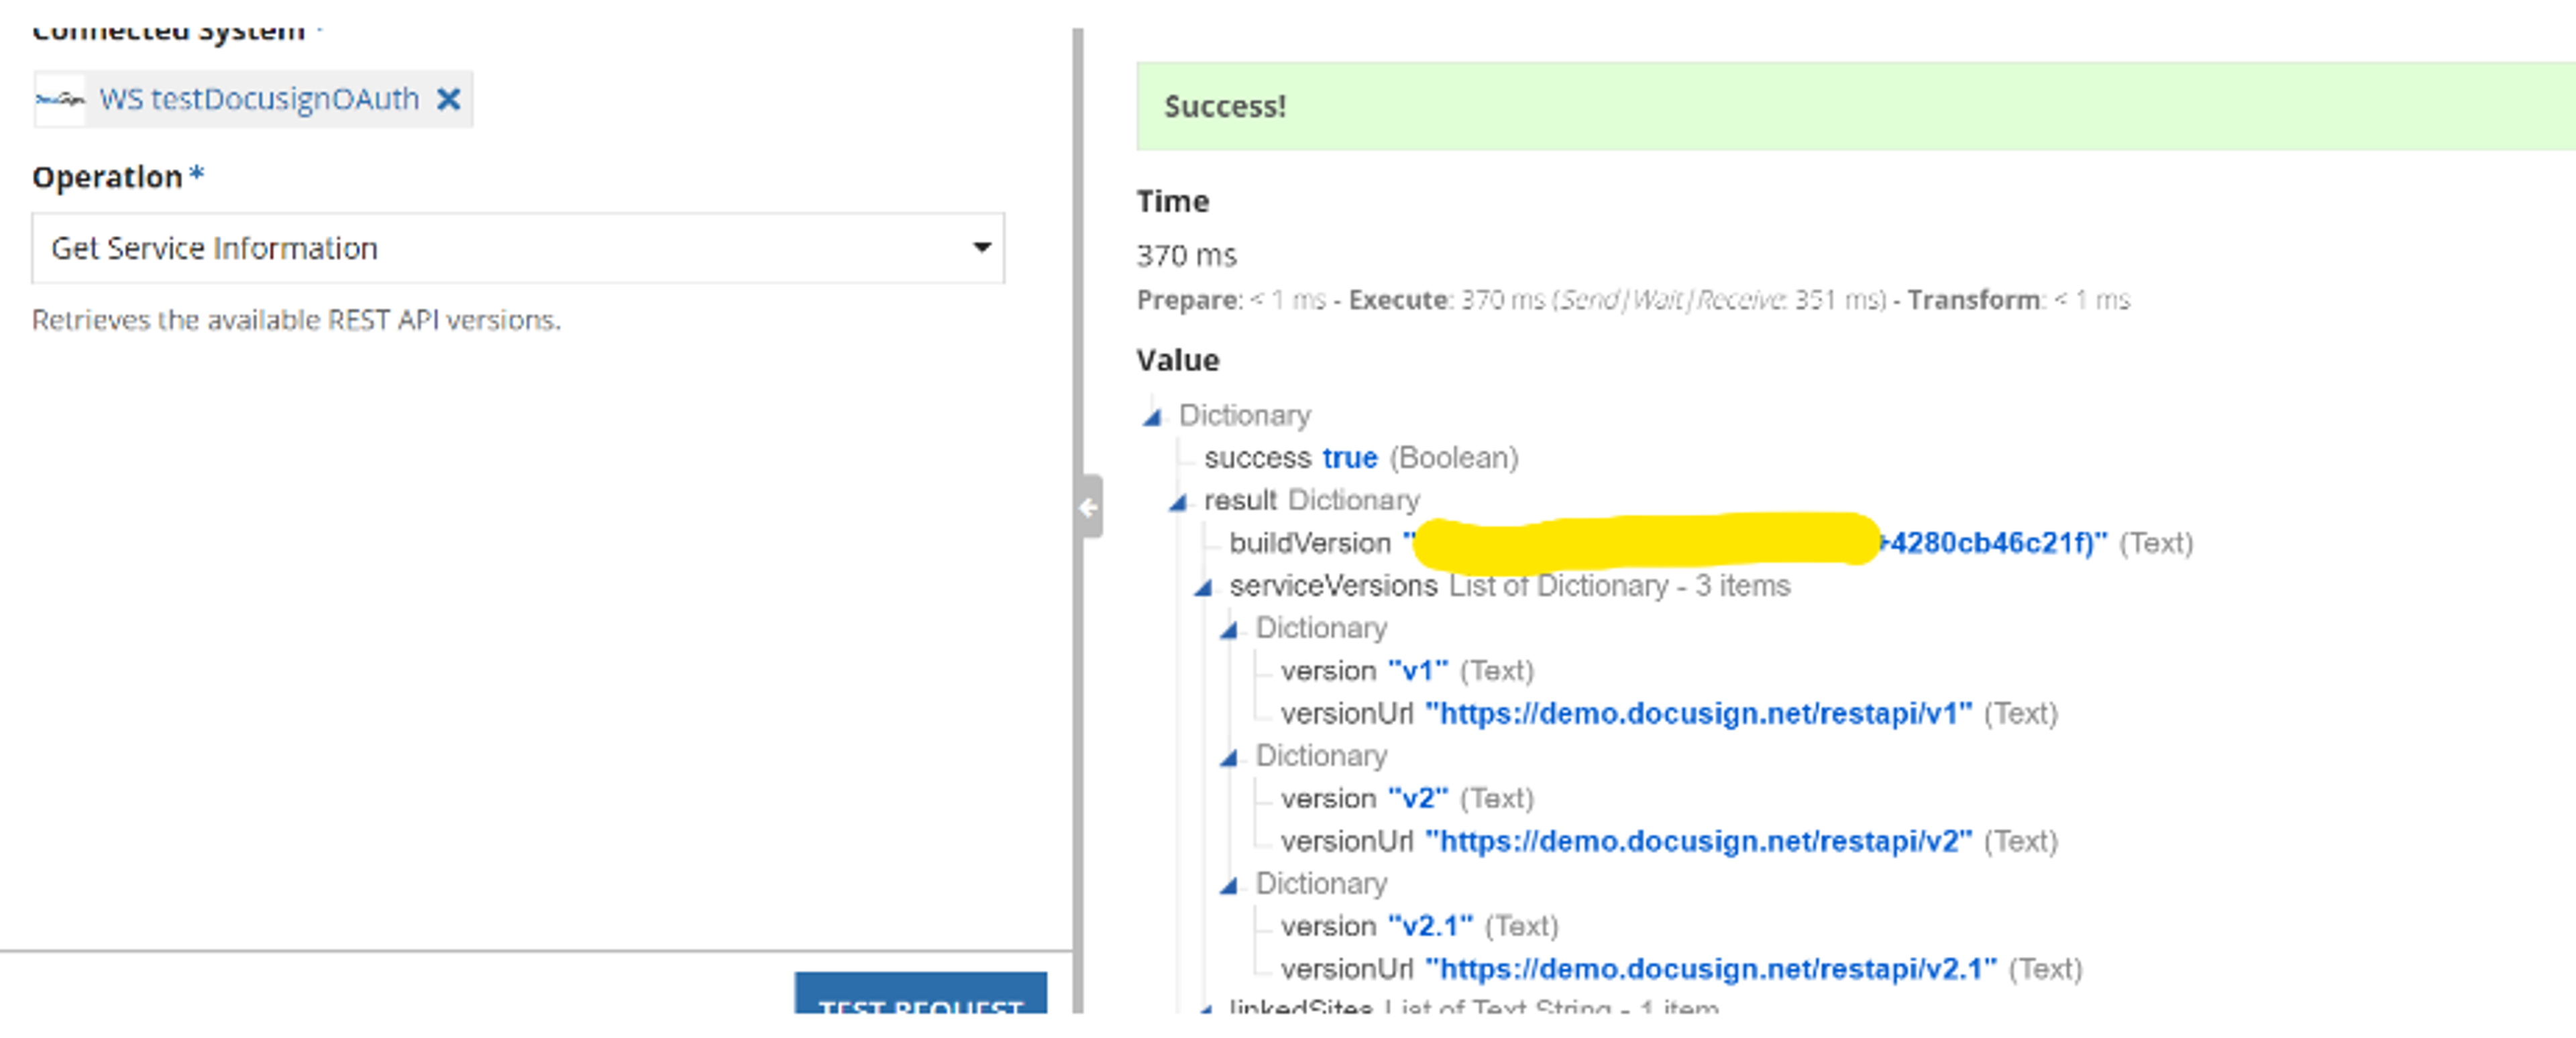
Task: Click the Value heading
Action: [x=1177, y=360]
